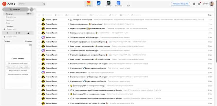Click the Dmitry profile avatar
217x106 pixels.
[212, 4]
